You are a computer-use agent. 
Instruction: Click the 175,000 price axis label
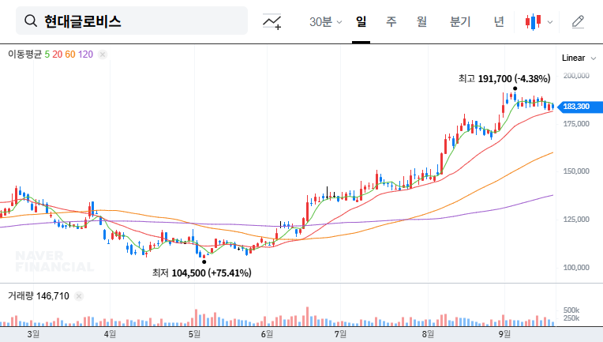click(x=576, y=123)
